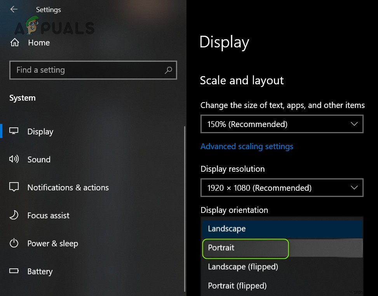Open Advanced scaling settings link

[247, 146]
